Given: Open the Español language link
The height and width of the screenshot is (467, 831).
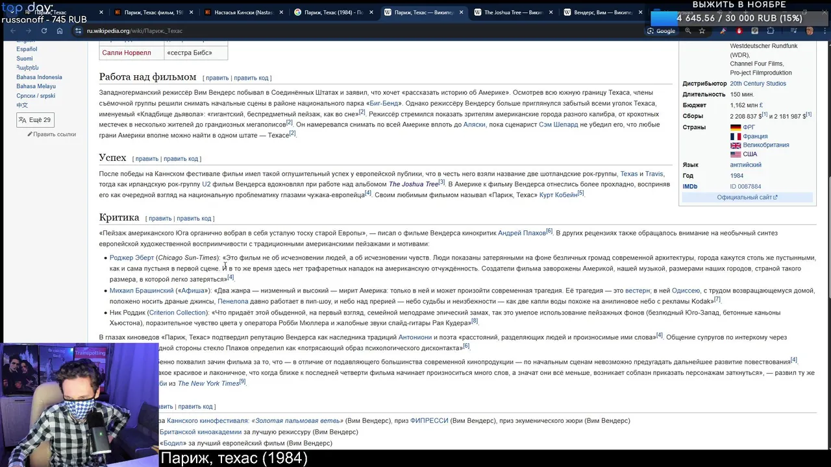Looking at the screenshot, I should 27,49.
